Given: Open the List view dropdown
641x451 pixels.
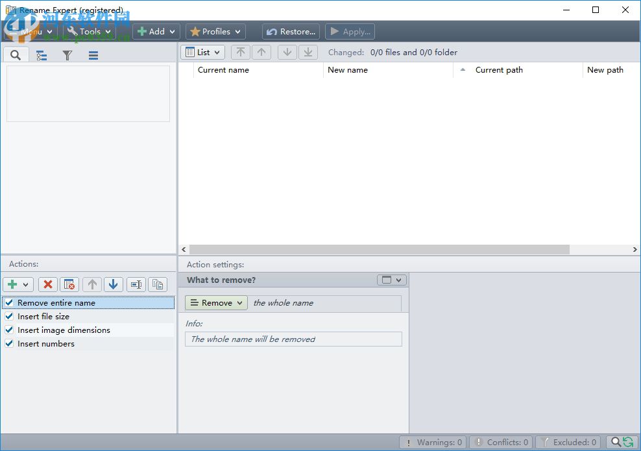Looking at the screenshot, I should pyautogui.click(x=203, y=53).
